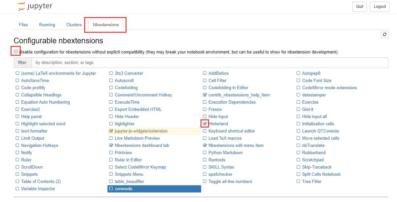Select the Nbextensions tab

106,25
